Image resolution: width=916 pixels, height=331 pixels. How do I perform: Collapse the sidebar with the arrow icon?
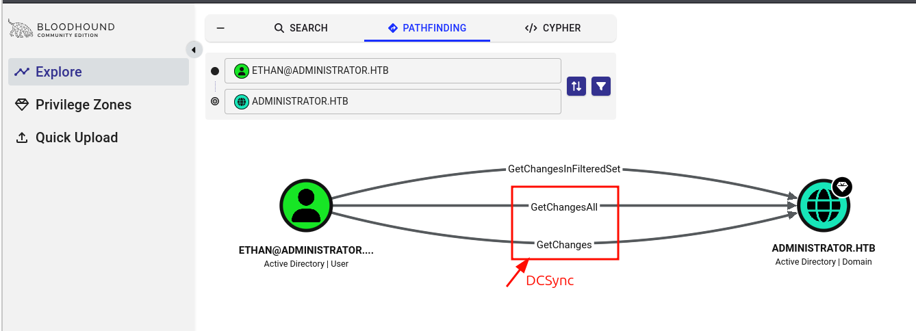pyautogui.click(x=193, y=49)
